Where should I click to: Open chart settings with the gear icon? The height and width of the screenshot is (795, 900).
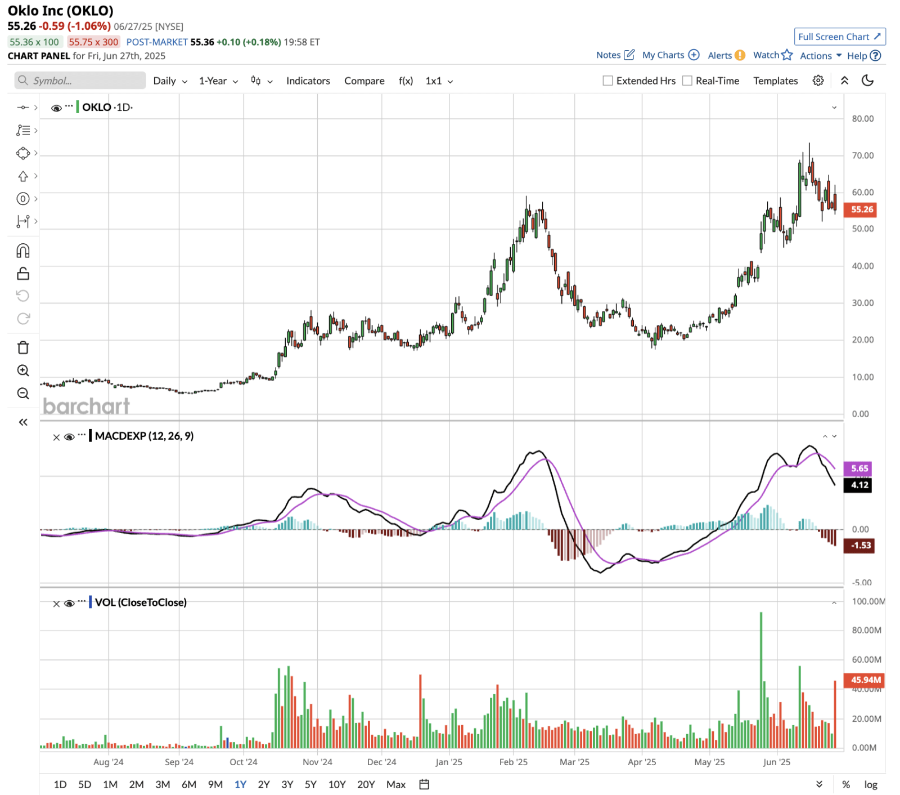818,81
